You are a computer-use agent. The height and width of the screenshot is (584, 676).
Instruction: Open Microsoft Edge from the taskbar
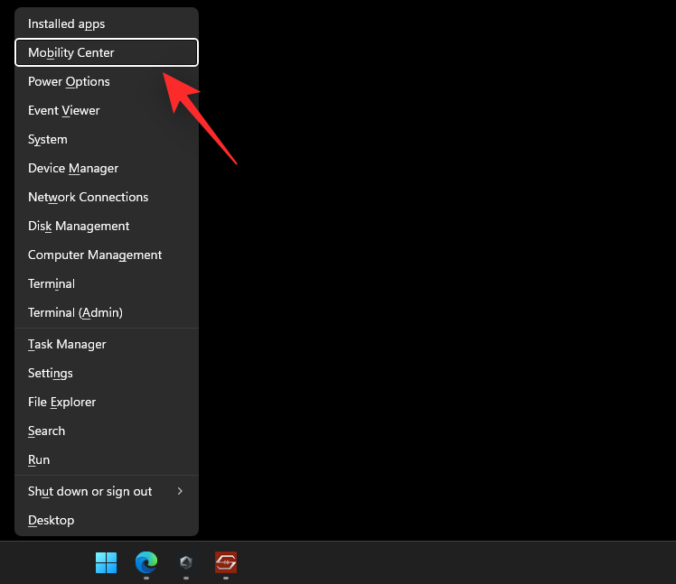(146, 562)
